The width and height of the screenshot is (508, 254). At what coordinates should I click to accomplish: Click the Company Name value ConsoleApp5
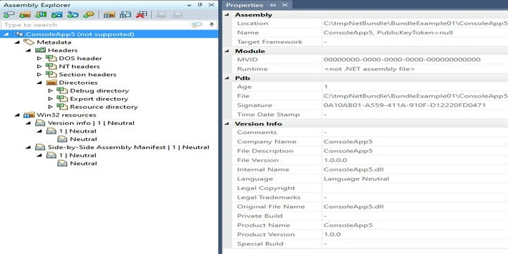[349, 142]
